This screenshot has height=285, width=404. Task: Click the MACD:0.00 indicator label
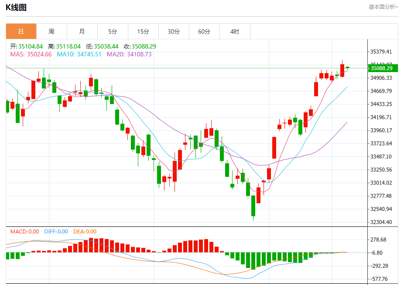[25, 232]
